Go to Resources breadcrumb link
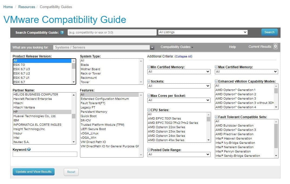The width and height of the screenshot is (290, 184). tap(27, 7)
